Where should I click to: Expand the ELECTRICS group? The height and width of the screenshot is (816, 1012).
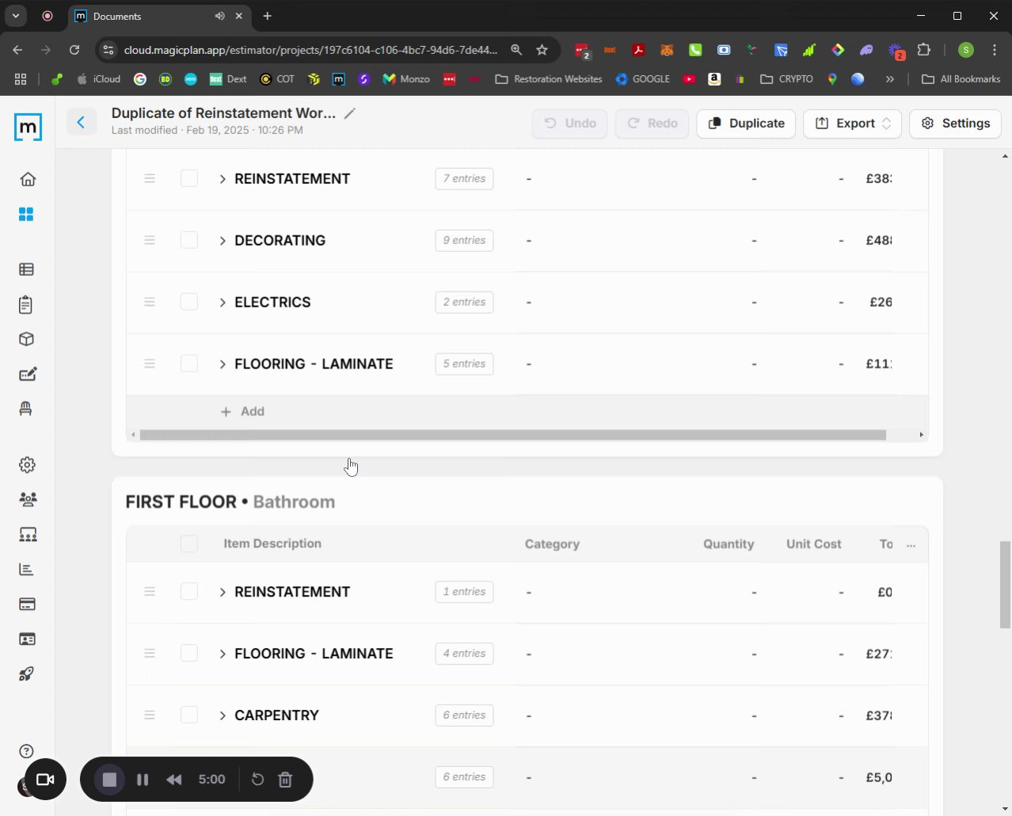223,303
